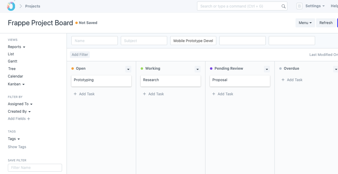The height and width of the screenshot is (174, 338).
Task: Click the Refresh button
Action: point(326,23)
